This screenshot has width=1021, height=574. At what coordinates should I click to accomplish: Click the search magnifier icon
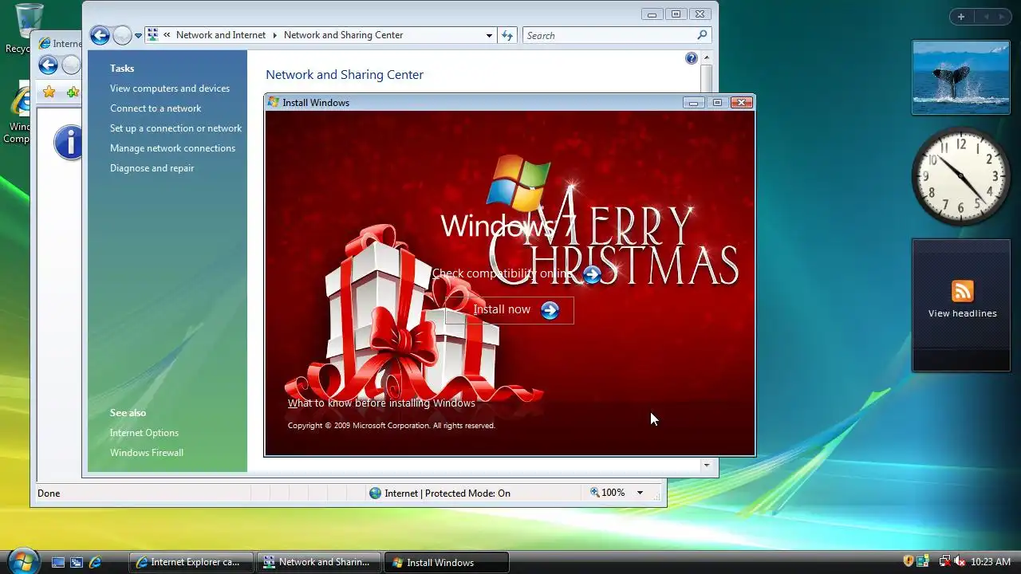(x=702, y=35)
